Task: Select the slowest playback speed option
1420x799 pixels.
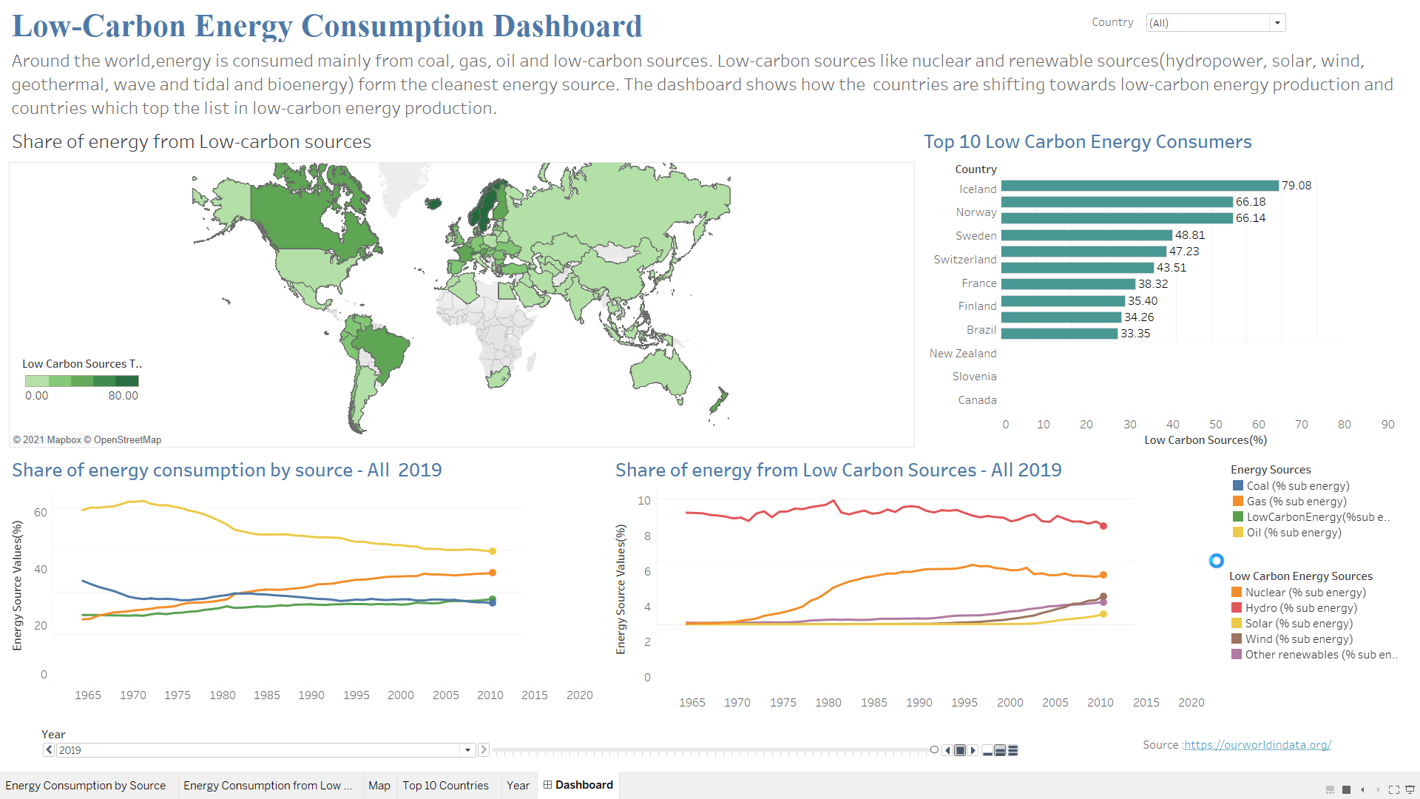Action: click(x=989, y=749)
